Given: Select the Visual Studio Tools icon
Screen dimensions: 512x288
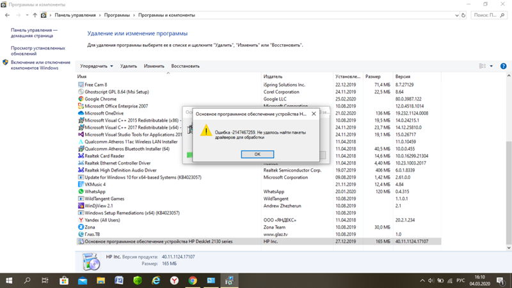Looking at the screenshot, I should coord(81,134).
